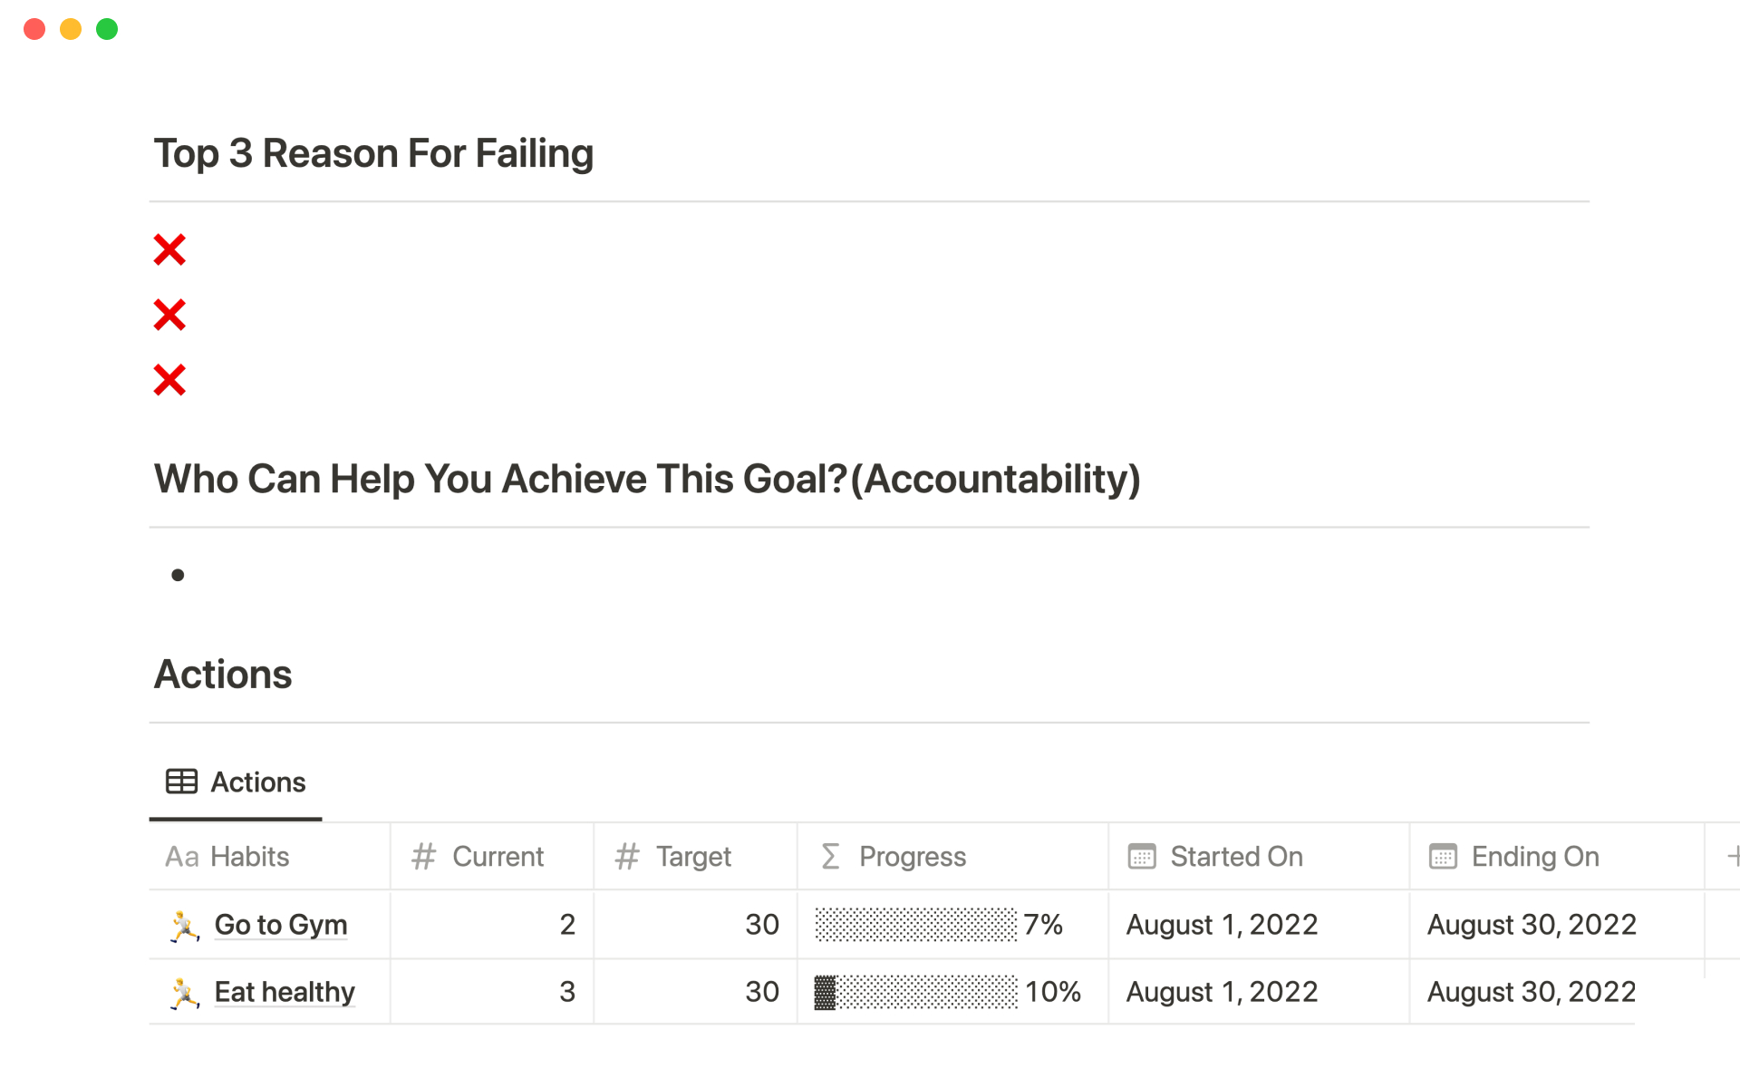This screenshot has height=1088, width=1740.
Task: Click the table icon on Actions tab
Action: tap(181, 782)
